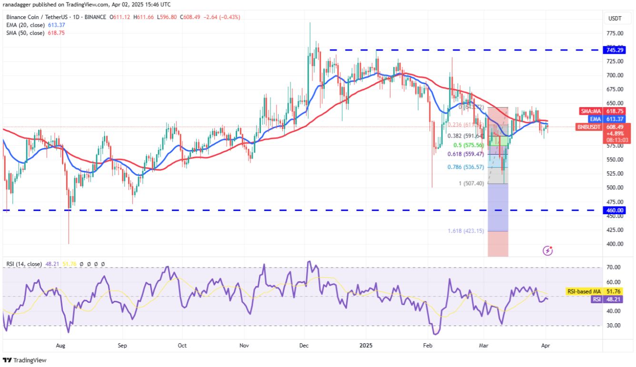Screen dimensions: 636x367
Task: Click the Oct label on time axis
Action: (x=181, y=347)
